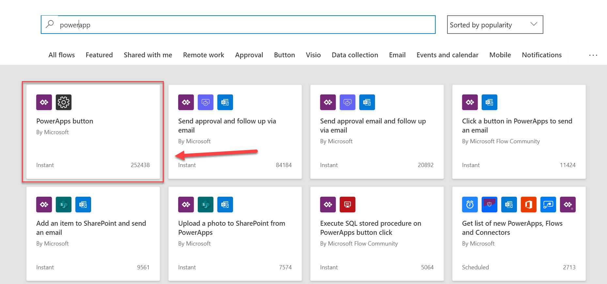Click the blue Schedule clock icon on 'Get list of new PowerApps' card
The width and height of the screenshot is (607, 284).
[x=470, y=205]
